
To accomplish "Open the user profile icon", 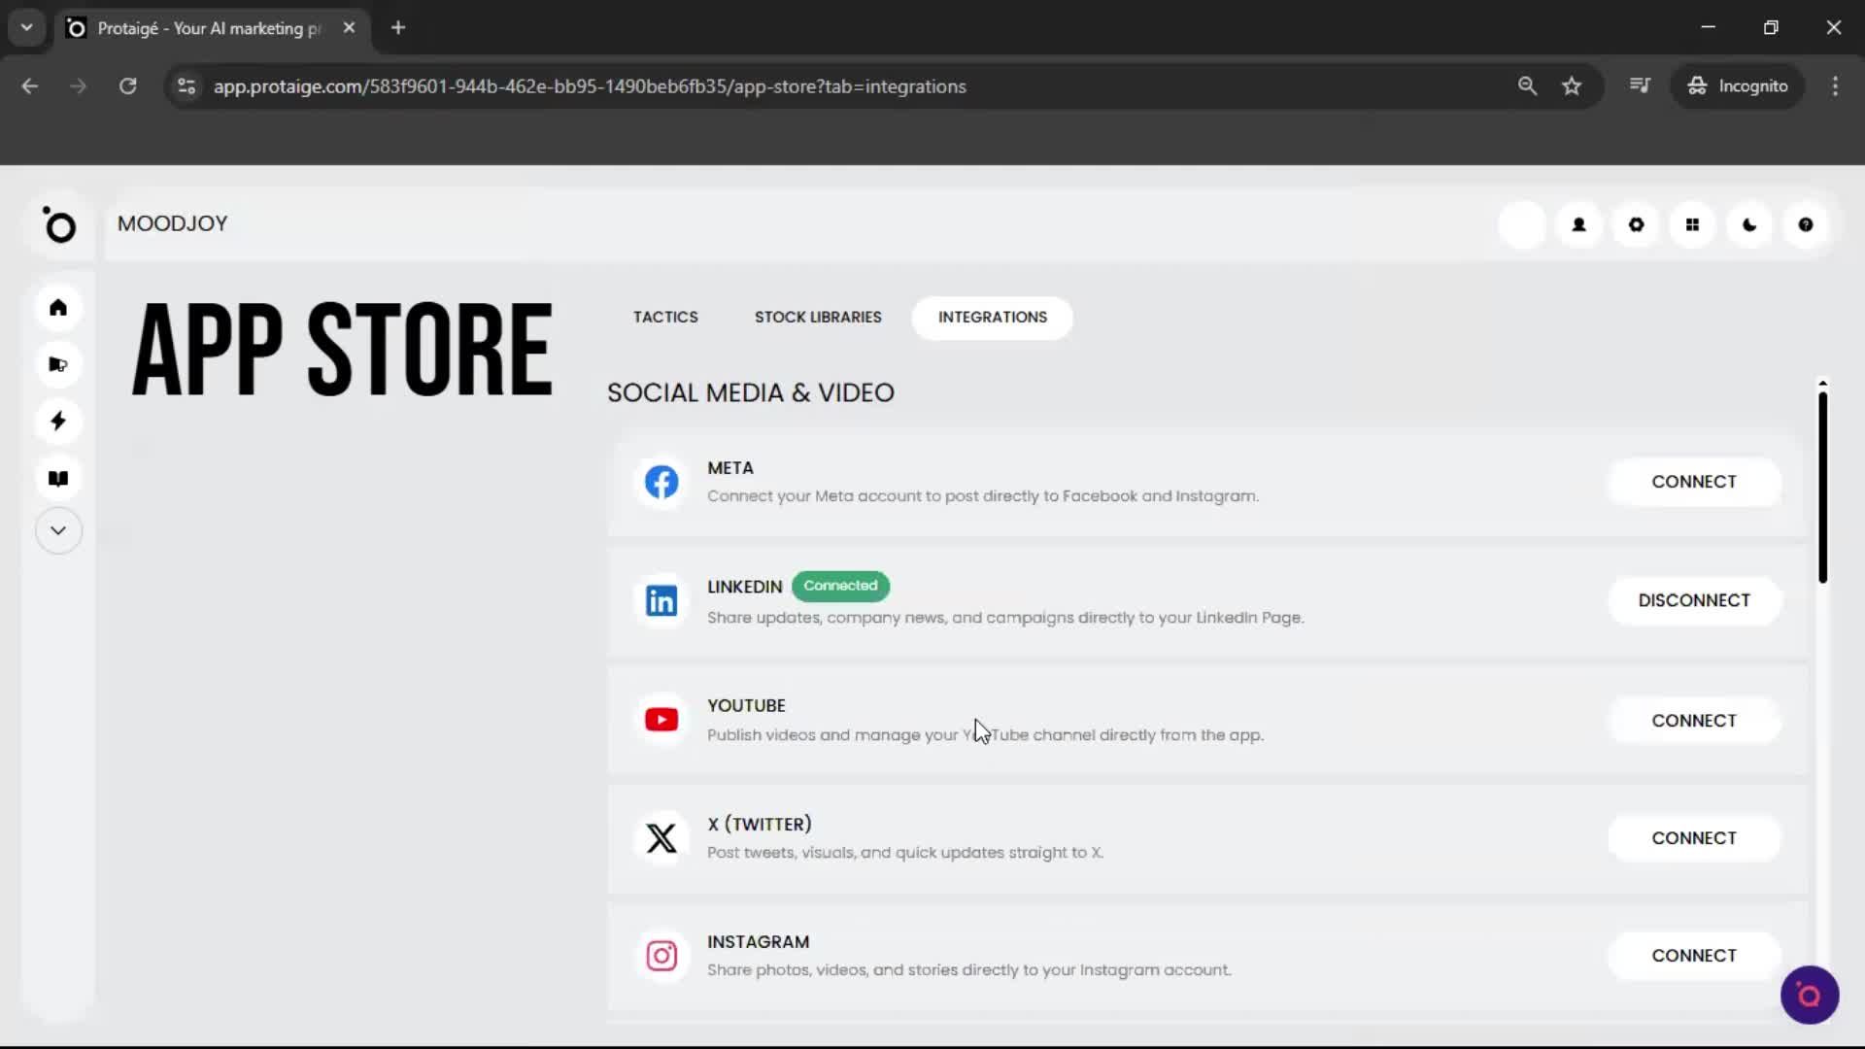I will [1579, 224].
